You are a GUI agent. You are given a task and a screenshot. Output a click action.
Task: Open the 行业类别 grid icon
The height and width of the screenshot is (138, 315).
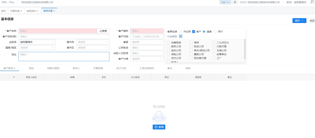(181, 36)
